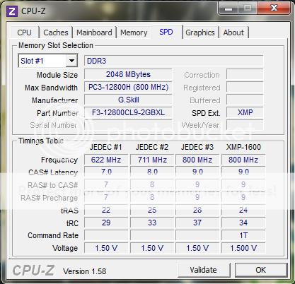Select the Memory tab
This screenshot has width=295, height=284.
click(x=134, y=32)
